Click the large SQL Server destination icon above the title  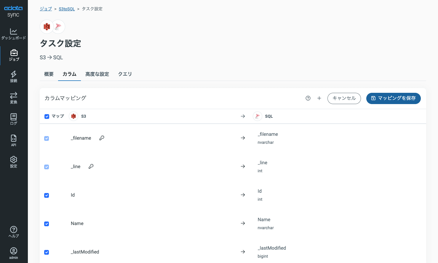tap(58, 27)
